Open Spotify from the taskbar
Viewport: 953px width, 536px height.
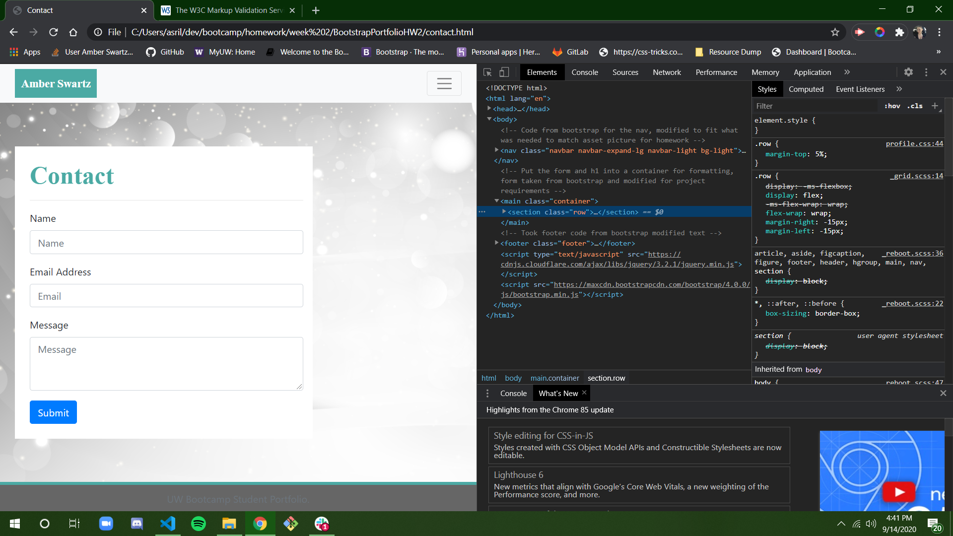tap(199, 524)
